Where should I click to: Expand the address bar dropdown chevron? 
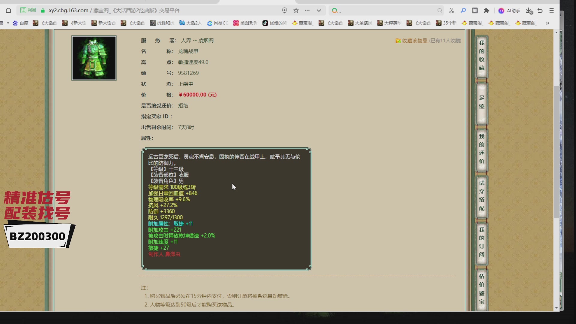(x=319, y=10)
